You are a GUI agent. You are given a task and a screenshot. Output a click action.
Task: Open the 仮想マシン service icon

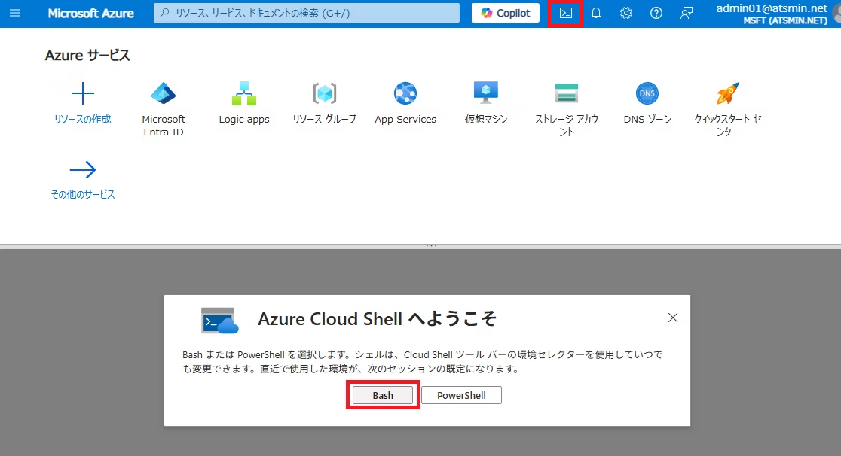pos(486,93)
